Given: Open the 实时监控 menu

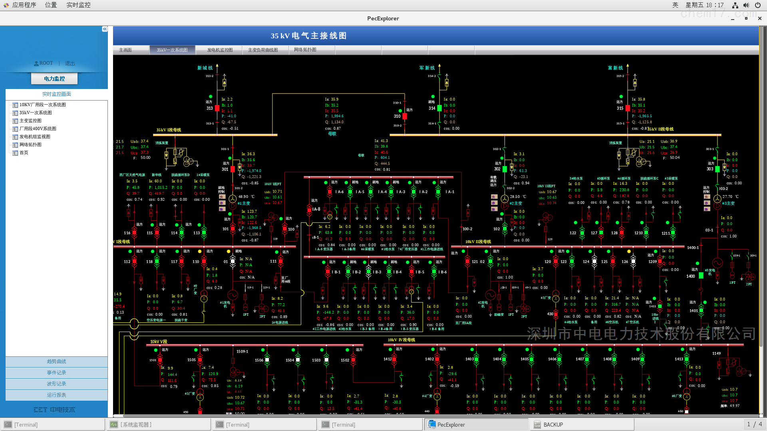Looking at the screenshot, I should (78, 5).
